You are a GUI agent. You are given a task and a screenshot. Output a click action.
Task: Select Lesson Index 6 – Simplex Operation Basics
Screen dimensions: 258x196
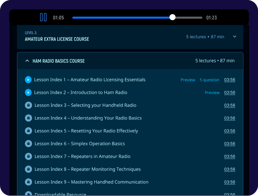[x=80, y=144]
